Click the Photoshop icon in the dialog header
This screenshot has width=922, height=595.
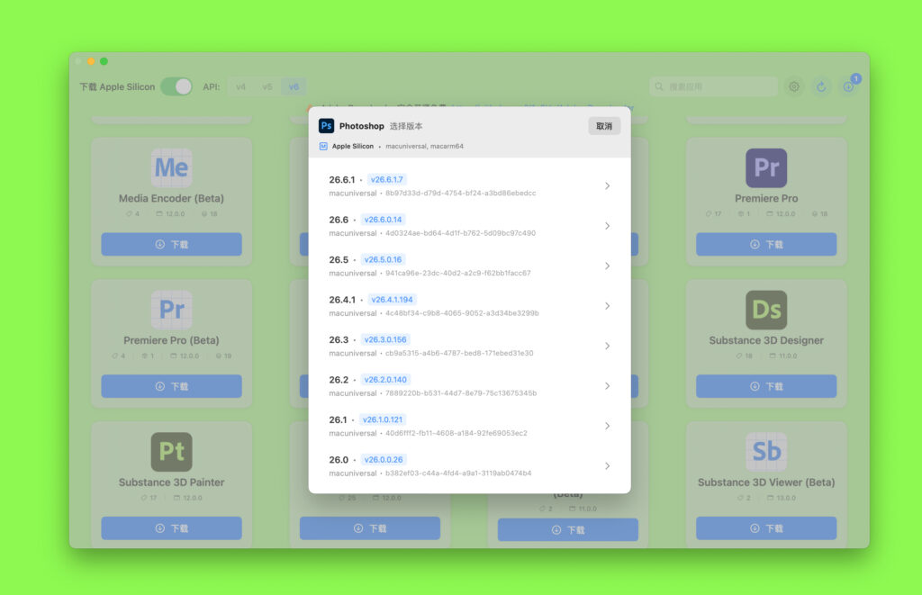click(326, 126)
